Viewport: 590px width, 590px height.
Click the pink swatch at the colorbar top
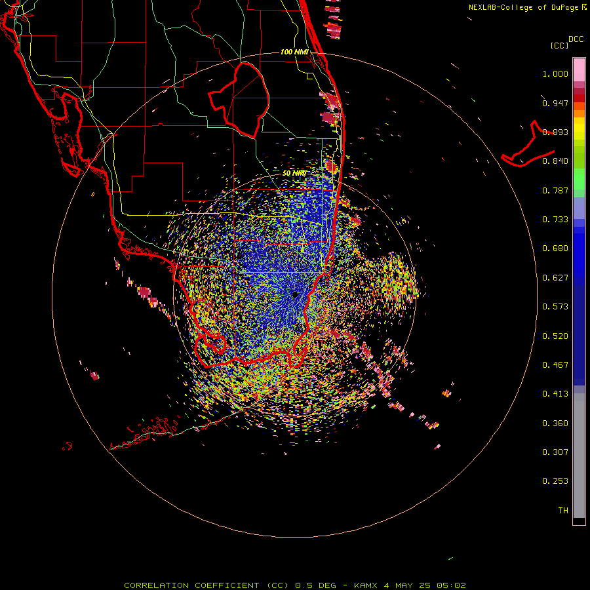click(x=579, y=70)
